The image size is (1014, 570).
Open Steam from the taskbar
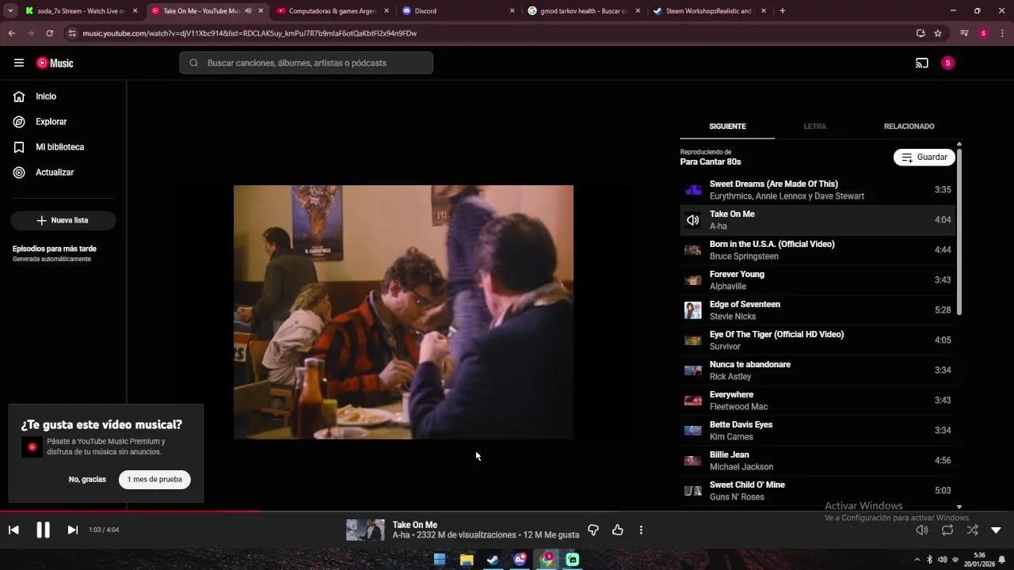pyautogui.click(x=493, y=560)
